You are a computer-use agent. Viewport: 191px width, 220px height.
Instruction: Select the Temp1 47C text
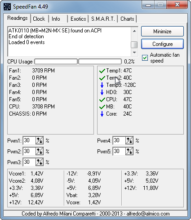click(119, 71)
